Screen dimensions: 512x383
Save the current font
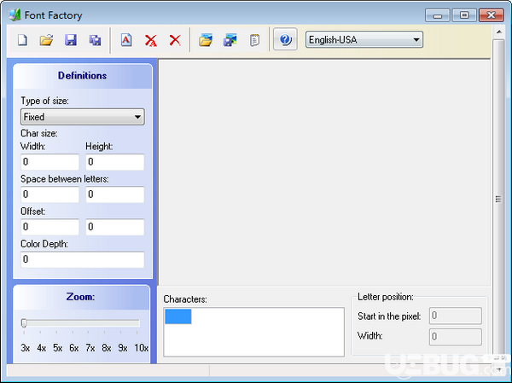click(71, 40)
